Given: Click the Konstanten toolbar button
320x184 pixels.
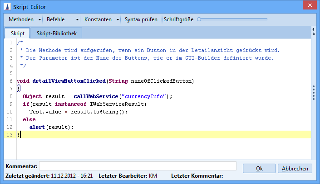Looking at the screenshot, I should point(98,20).
